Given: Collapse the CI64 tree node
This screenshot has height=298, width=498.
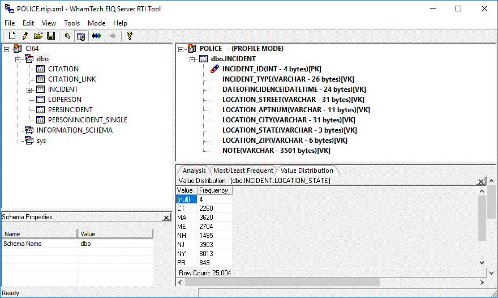Looking at the screenshot, I should tap(6, 49).
